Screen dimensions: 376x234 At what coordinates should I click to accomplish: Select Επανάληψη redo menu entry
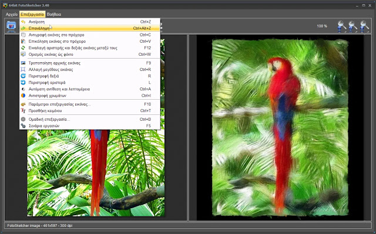coord(90,28)
